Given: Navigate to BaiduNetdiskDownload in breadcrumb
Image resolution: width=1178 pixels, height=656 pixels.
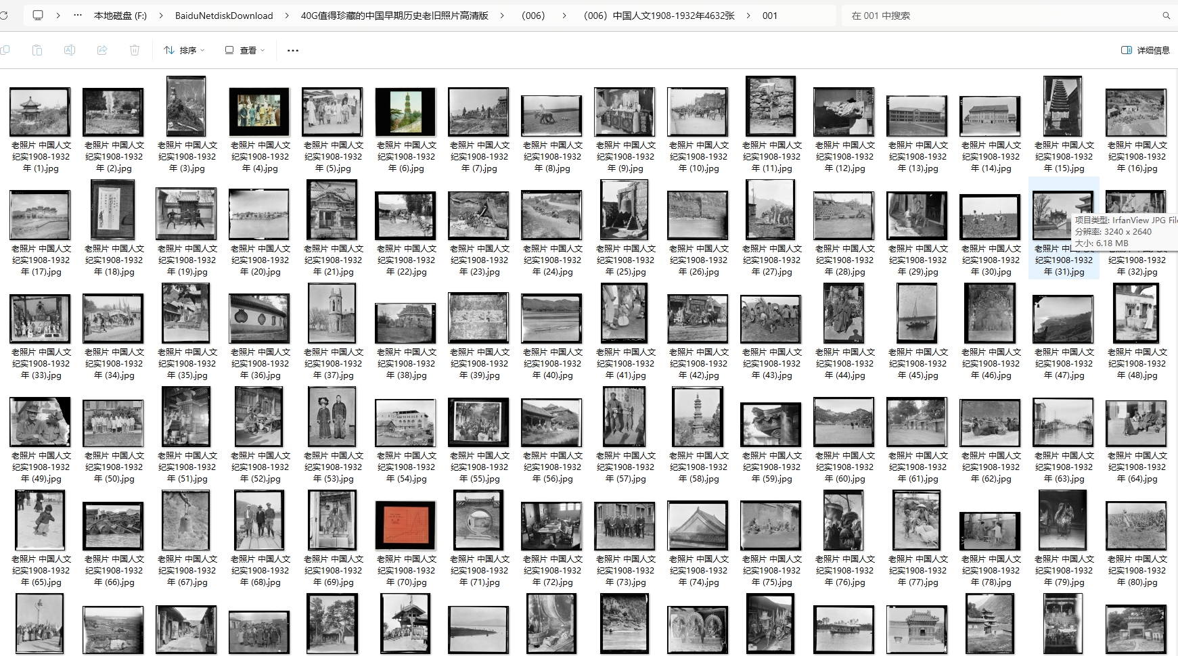Looking at the screenshot, I should click(223, 16).
